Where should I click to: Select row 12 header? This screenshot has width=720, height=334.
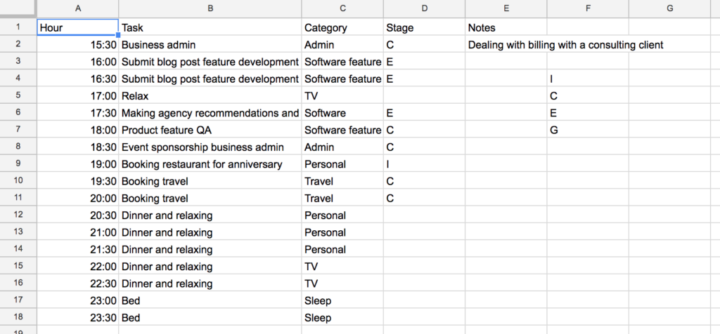coord(18,215)
